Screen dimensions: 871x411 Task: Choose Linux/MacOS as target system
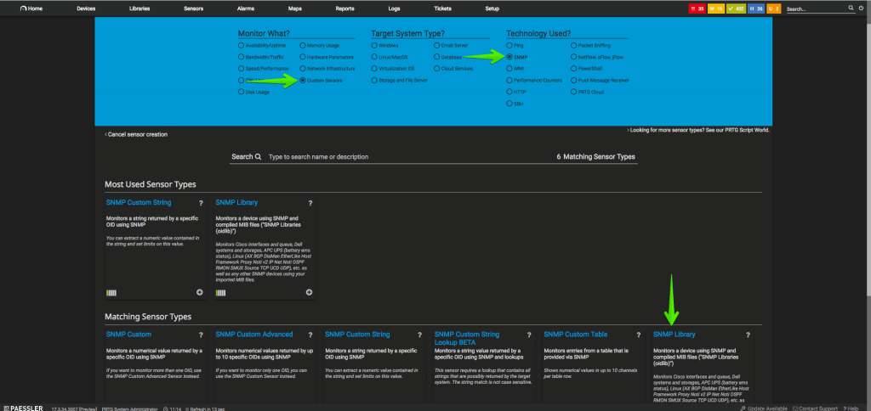click(374, 57)
